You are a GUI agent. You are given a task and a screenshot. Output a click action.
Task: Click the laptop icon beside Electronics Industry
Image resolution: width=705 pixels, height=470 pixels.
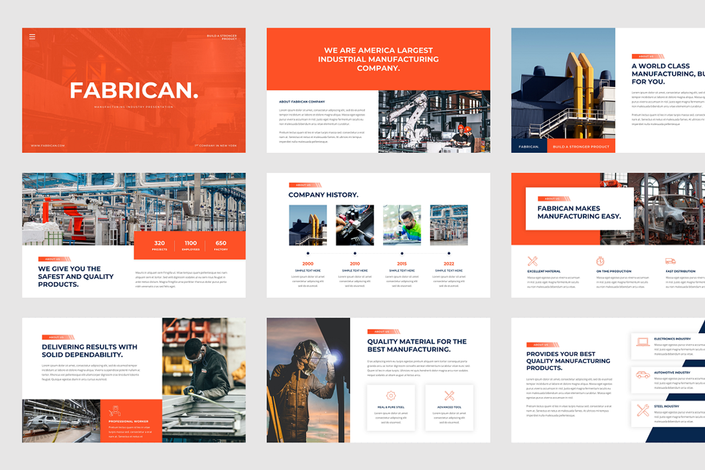(x=643, y=341)
